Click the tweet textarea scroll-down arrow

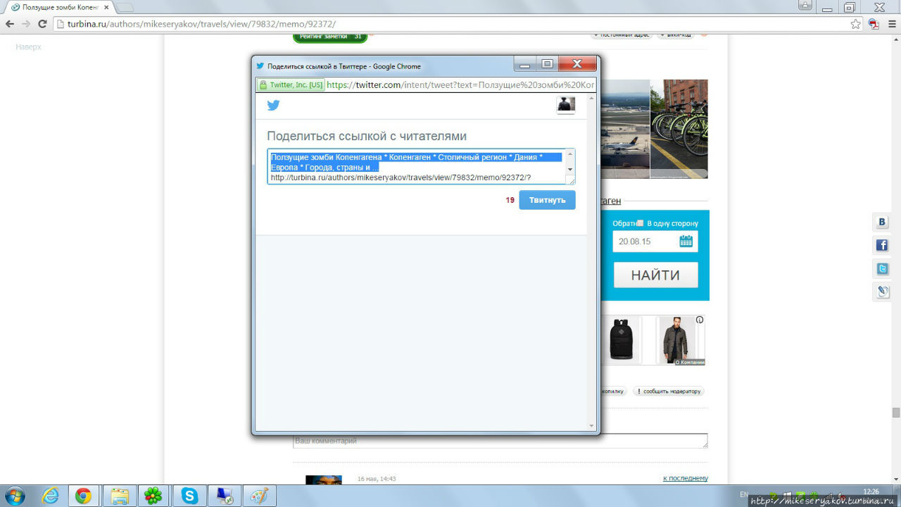570,170
